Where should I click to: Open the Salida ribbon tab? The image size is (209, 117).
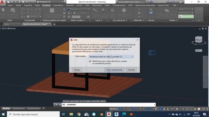[x=107, y=5]
